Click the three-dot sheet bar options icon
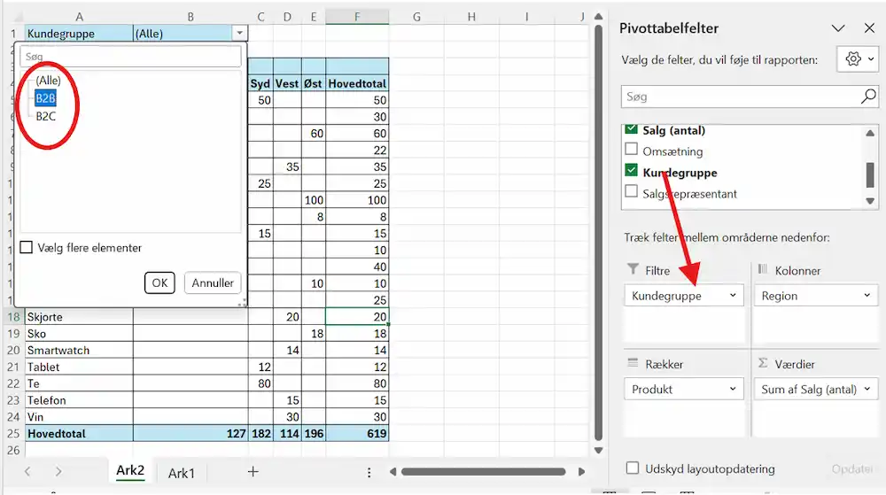The image size is (886, 495). click(369, 472)
